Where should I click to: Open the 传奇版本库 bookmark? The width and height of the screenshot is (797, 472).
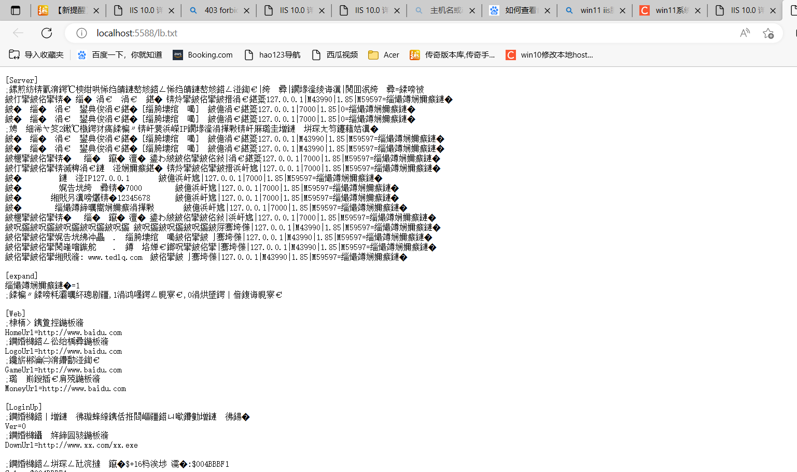click(x=452, y=55)
